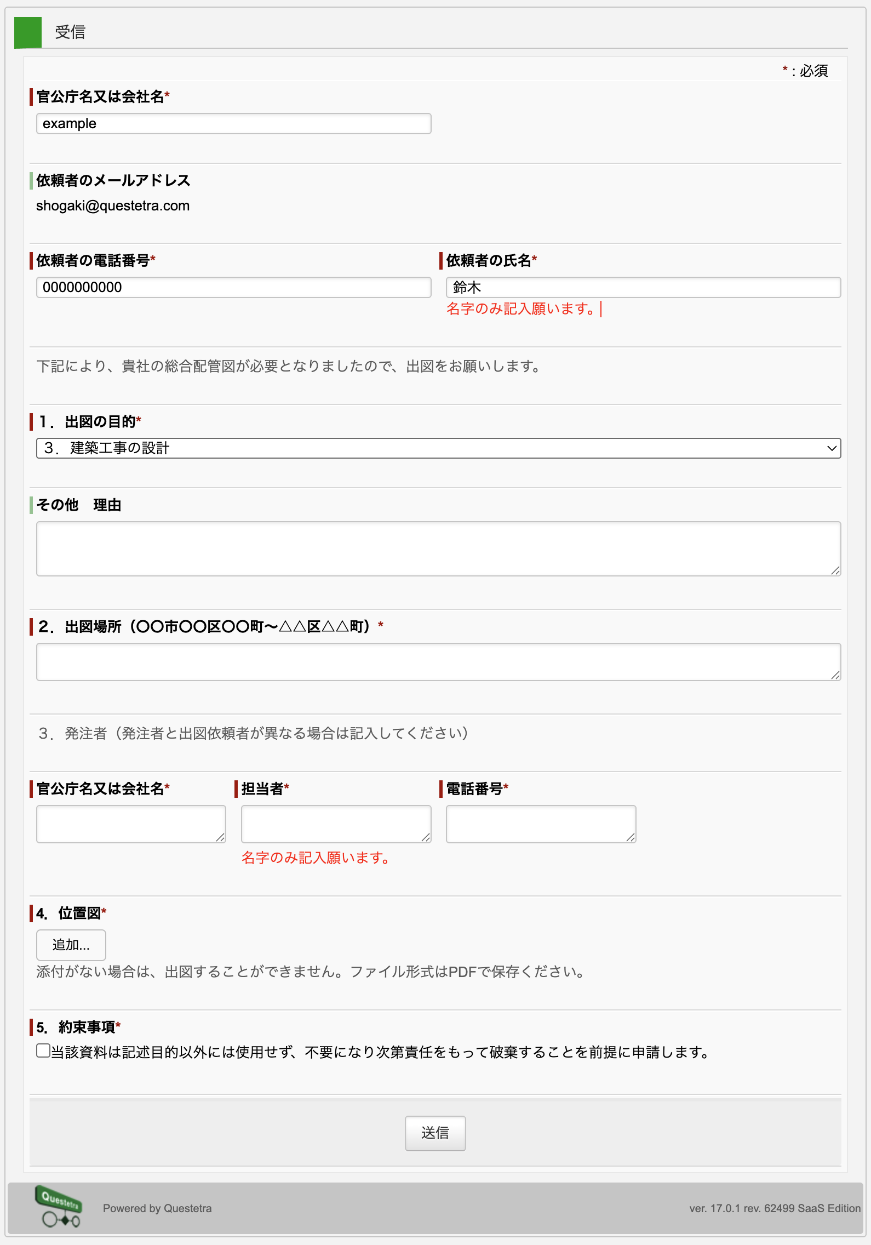Screen dimensions: 871x1245
Task: Focus the top 官公庁名又は会社名 field
Action: click(234, 123)
